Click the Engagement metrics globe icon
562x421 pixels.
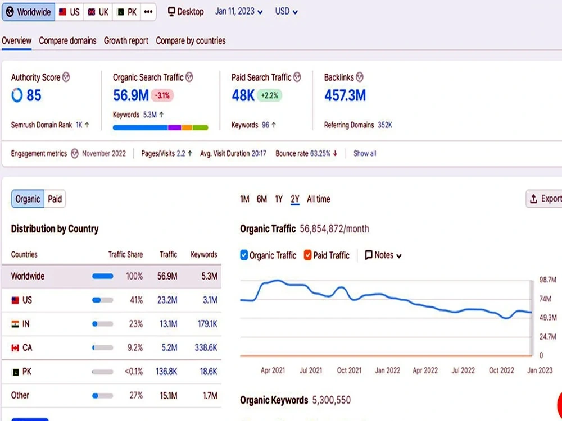(x=75, y=154)
